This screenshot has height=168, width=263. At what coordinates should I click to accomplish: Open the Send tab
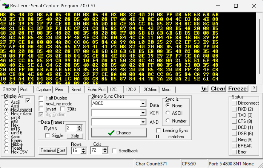click(x=76, y=90)
